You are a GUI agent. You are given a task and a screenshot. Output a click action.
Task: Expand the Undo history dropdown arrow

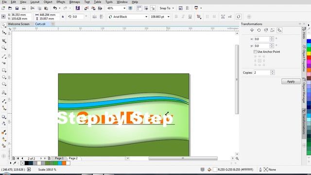coord(59,8)
